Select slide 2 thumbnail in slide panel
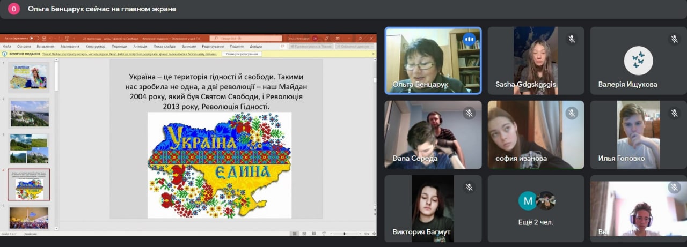 [x=29, y=113]
